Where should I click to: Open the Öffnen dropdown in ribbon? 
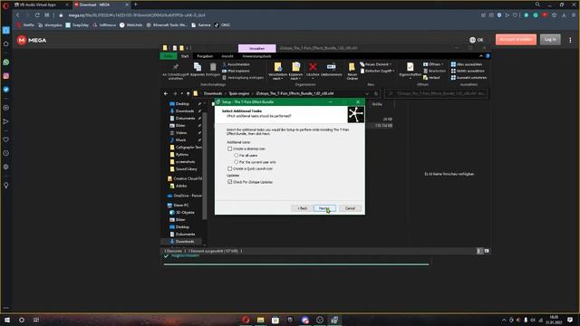[433, 64]
